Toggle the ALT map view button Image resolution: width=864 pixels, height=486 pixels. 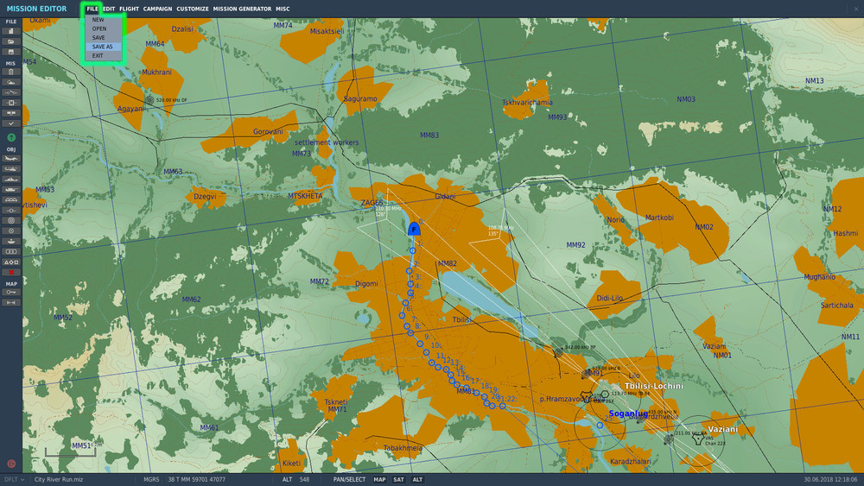[x=417, y=479]
